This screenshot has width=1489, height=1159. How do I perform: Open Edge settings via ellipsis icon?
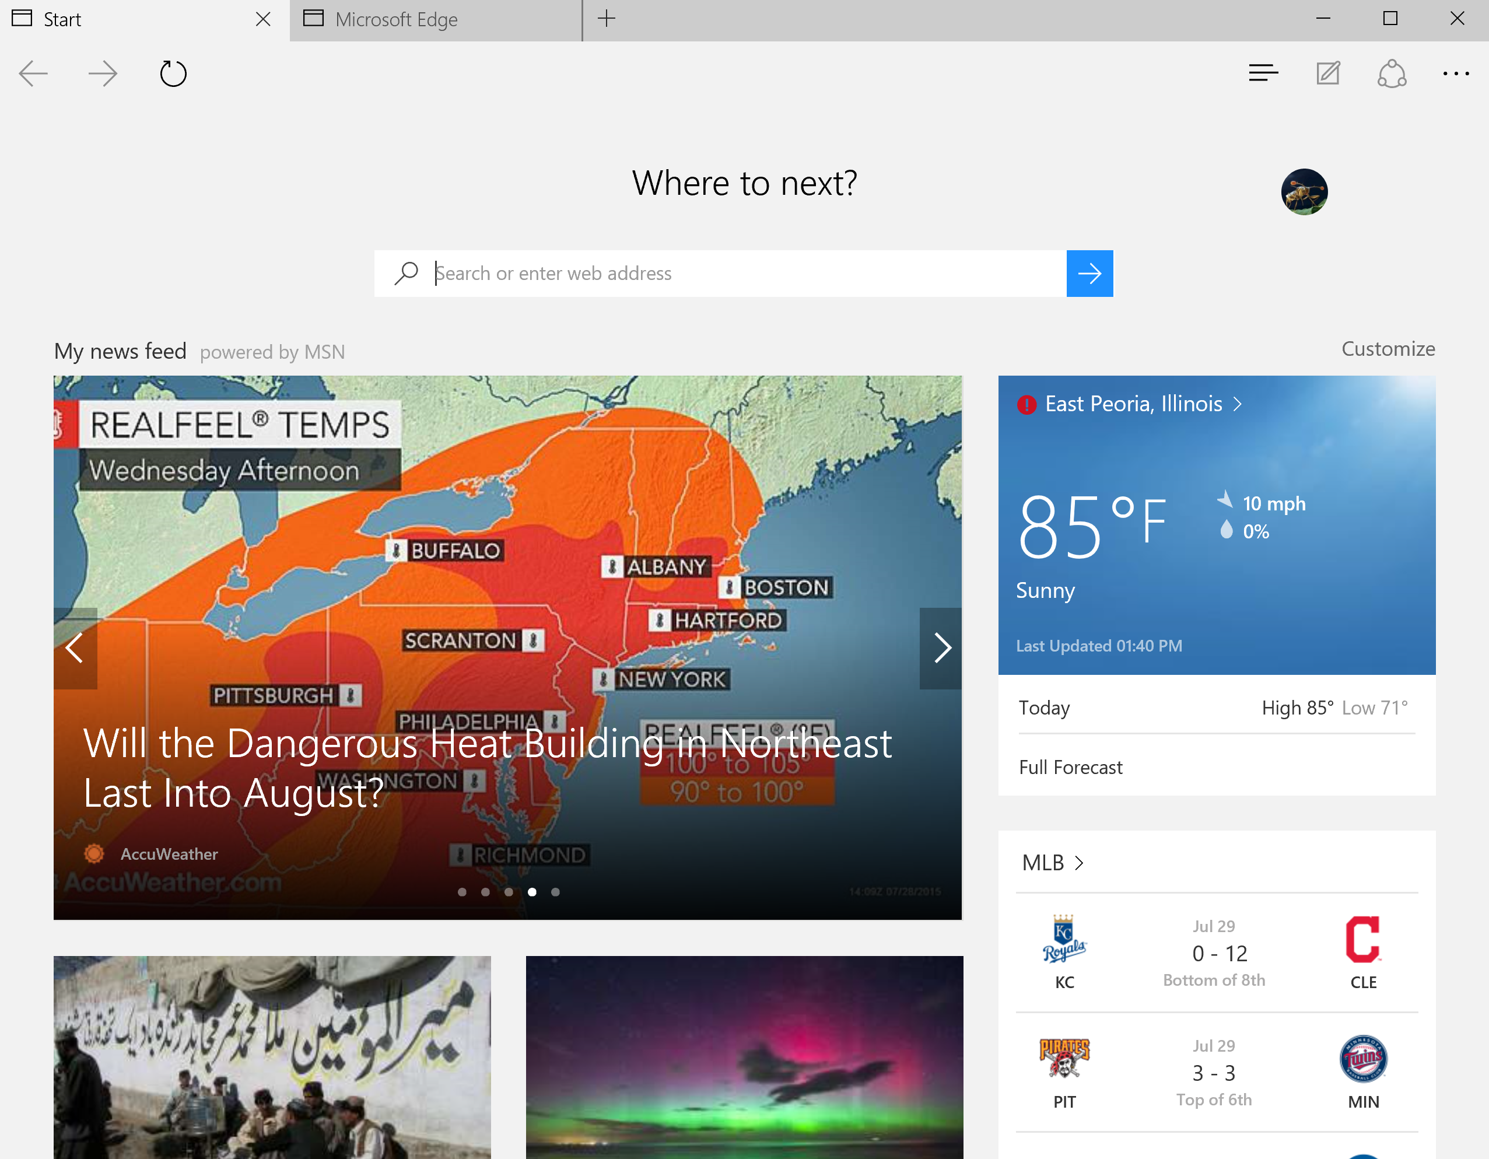tap(1455, 73)
